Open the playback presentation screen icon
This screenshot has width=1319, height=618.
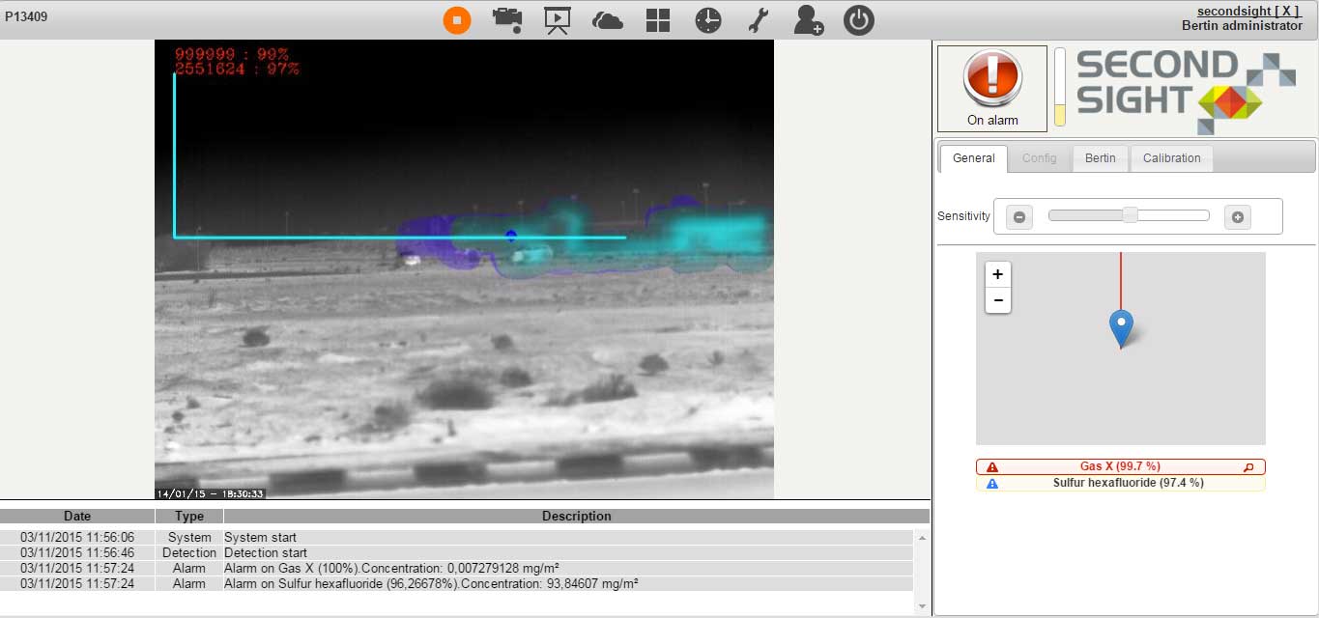(558, 20)
